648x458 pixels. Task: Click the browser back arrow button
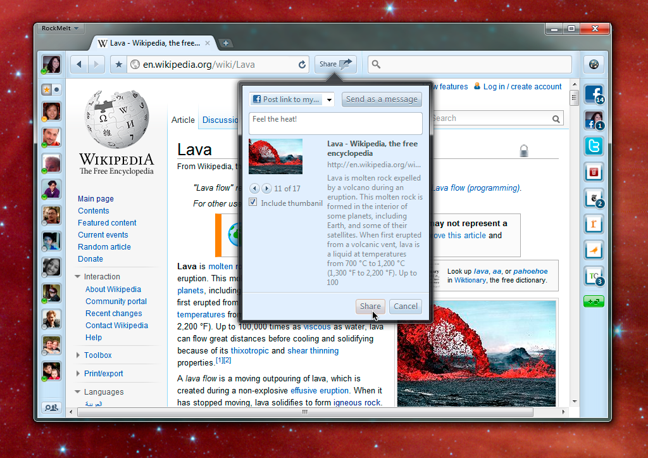[x=79, y=64]
